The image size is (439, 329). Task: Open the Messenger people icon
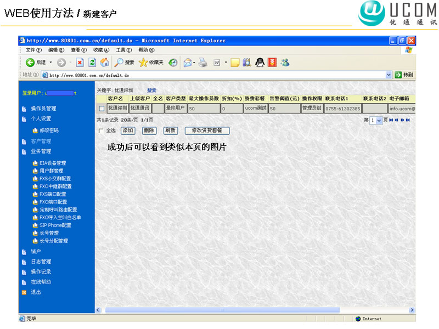pos(285,63)
